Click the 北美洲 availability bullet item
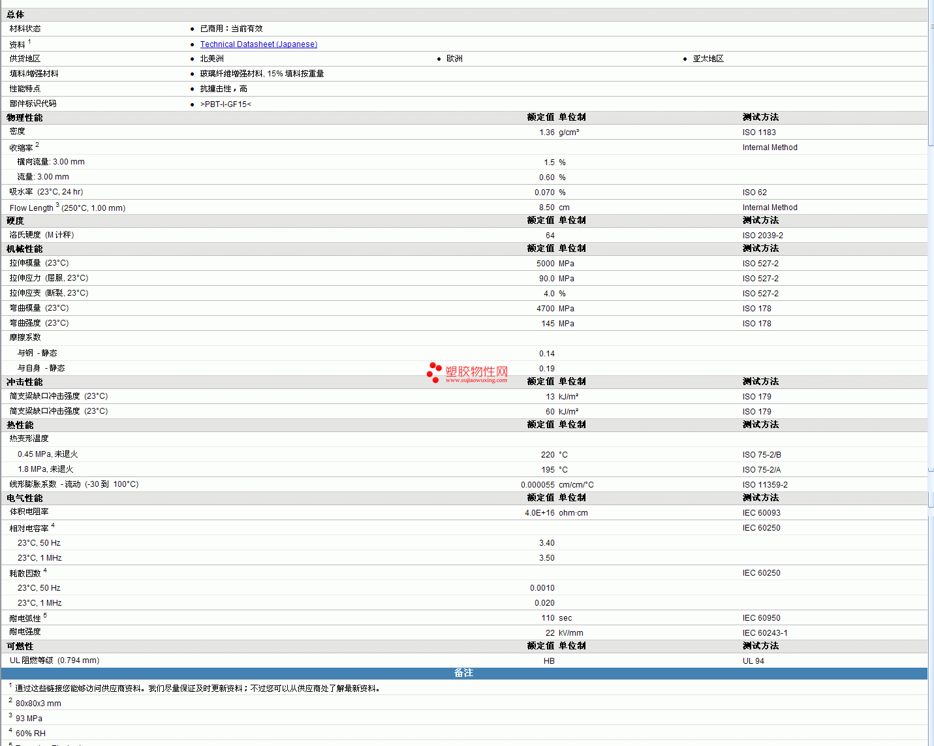Screen dimensions: 934x746 (x=211, y=59)
